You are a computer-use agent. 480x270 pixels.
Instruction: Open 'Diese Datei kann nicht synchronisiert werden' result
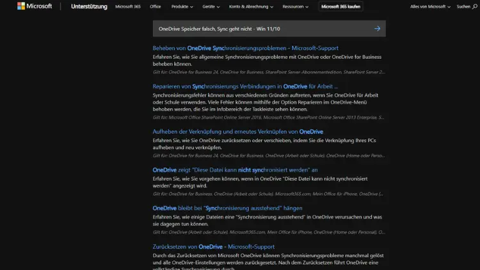point(235,170)
